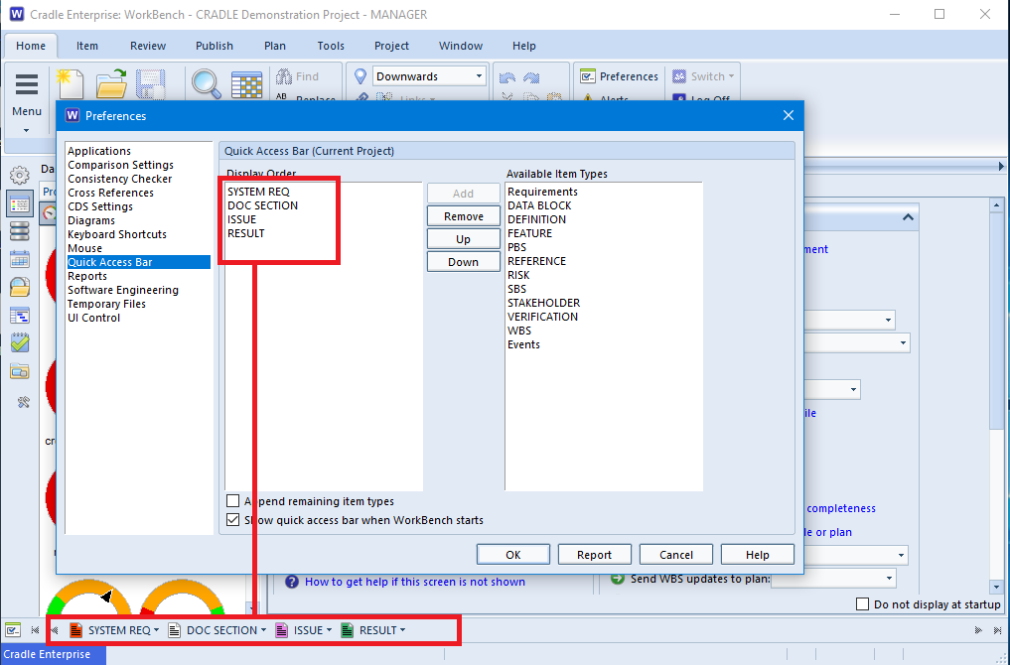Open the Review ribbon tab
This screenshot has height=665, width=1010.
coord(148,46)
